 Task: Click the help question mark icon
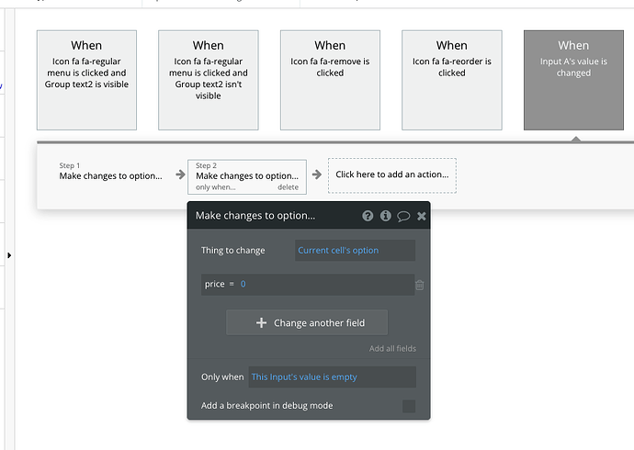(x=368, y=216)
